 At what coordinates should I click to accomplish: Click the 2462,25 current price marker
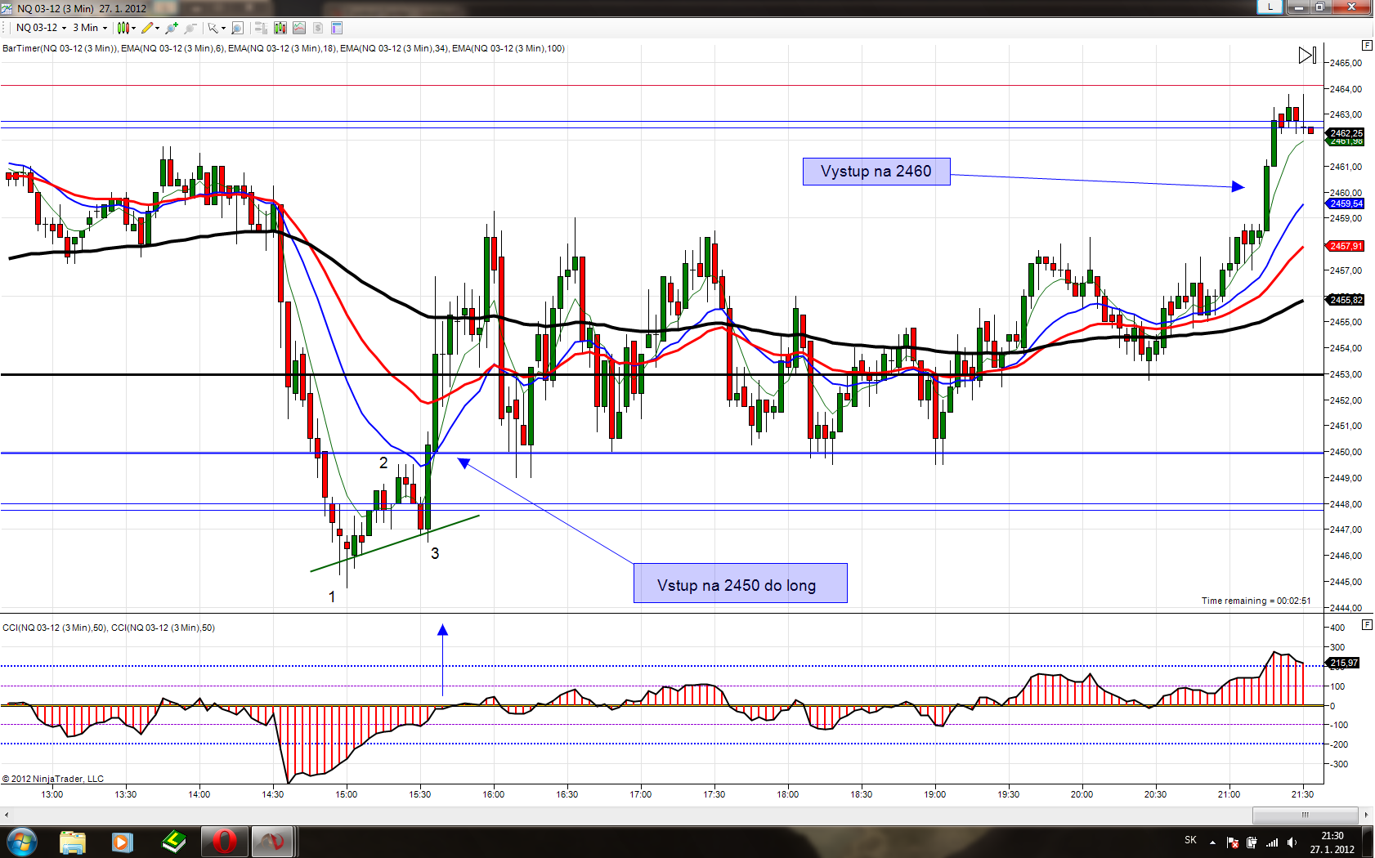pyautogui.click(x=1346, y=133)
